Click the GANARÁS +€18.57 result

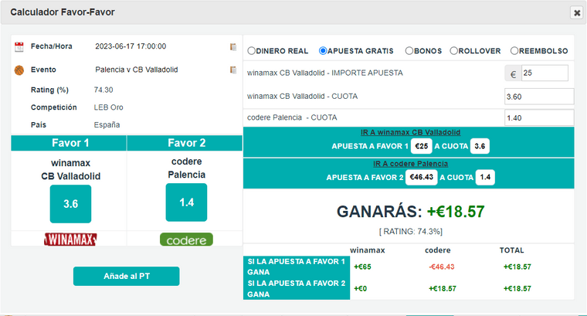(x=410, y=212)
